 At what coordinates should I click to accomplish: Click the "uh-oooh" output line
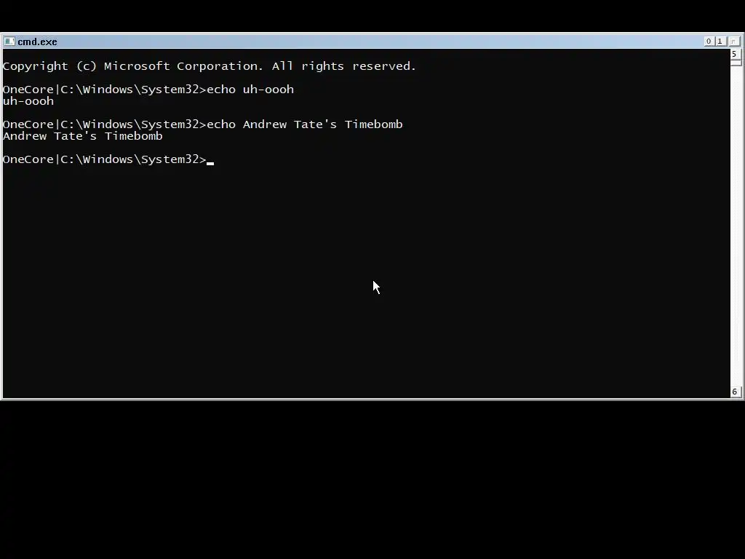tap(28, 101)
